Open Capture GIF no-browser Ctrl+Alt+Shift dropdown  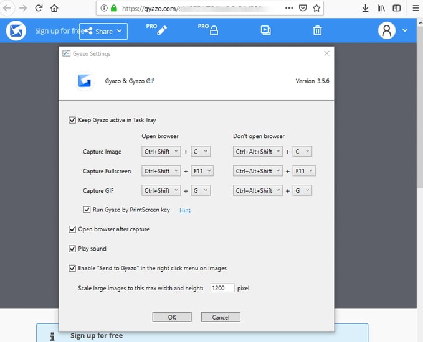[258, 190]
